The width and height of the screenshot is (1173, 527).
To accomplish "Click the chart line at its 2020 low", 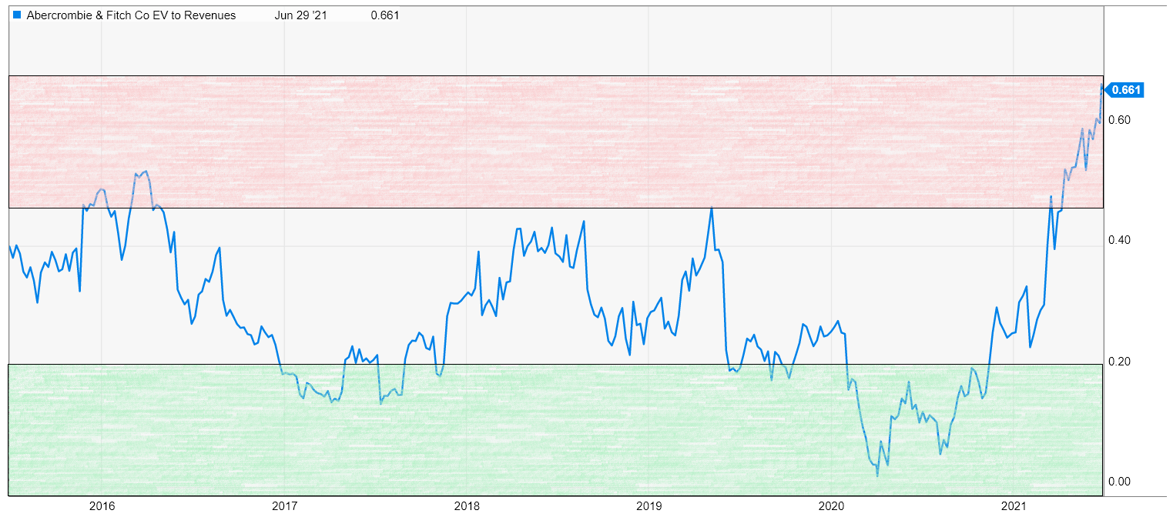I will point(878,474).
